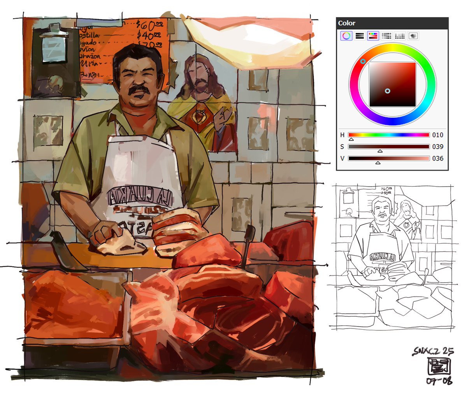Click the hue marker circle on the wheel
Image resolution: width=467 pixels, height=393 pixels.
[362, 60]
